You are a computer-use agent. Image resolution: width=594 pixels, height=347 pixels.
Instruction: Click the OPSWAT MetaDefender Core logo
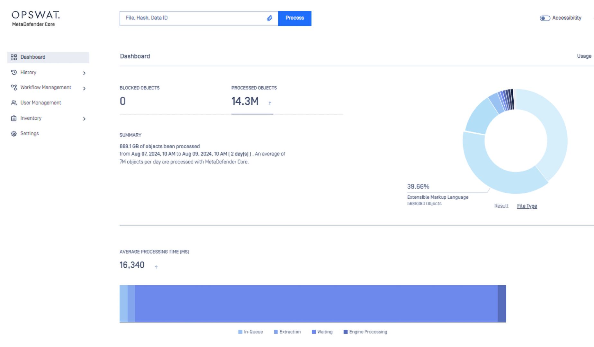coord(35,19)
